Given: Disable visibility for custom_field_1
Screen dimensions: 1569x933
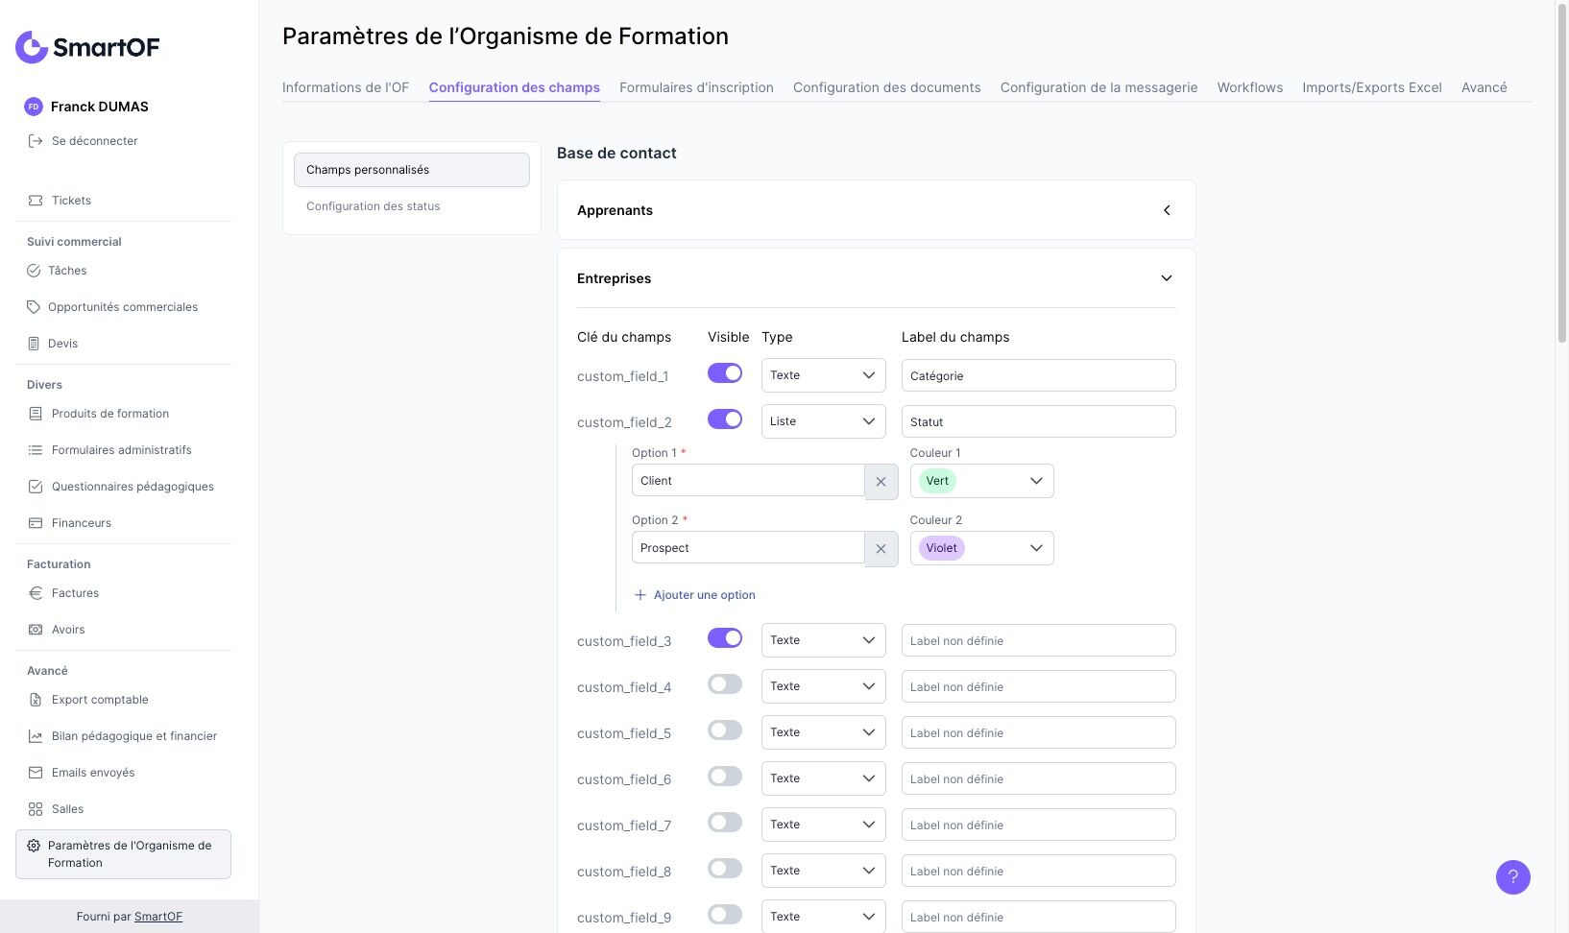Looking at the screenshot, I should 725,373.
